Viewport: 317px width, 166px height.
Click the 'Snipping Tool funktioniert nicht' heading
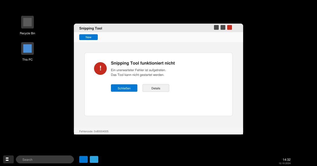[143, 63]
